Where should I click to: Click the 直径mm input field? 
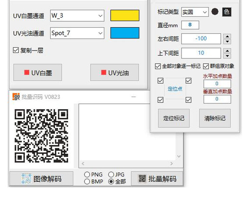(x=190, y=25)
